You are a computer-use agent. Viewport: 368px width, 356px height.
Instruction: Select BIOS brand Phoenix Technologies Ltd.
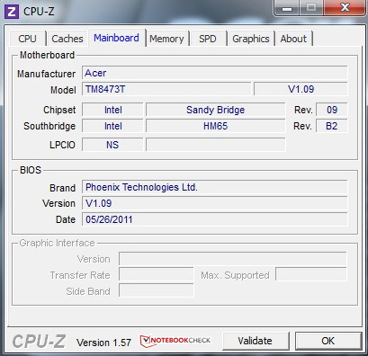click(x=215, y=187)
